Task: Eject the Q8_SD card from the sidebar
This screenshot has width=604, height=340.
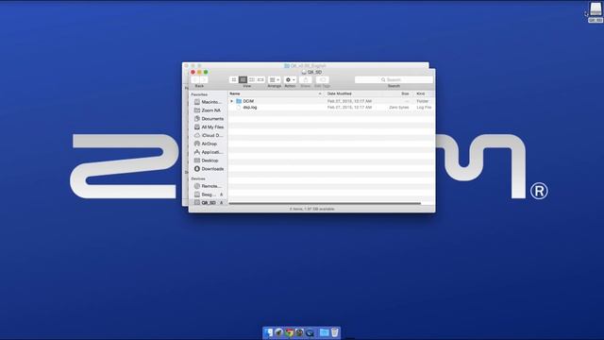Action: coord(222,203)
